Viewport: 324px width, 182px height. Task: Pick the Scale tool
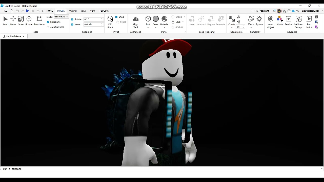21,21
